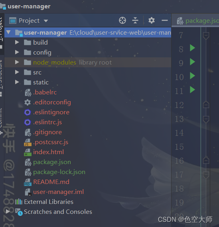Click the gear icon beside .editorconfig

pyautogui.click(x=28, y=102)
